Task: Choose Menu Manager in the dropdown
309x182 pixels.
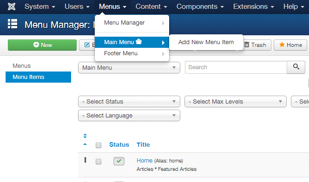Action: click(x=132, y=23)
